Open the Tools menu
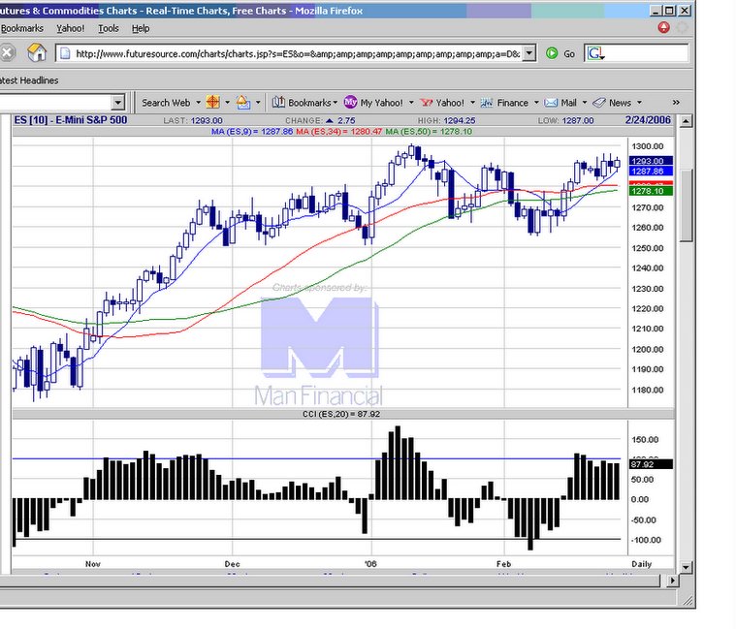Viewport: 736px width, 629px height. [x=109, y=29]
